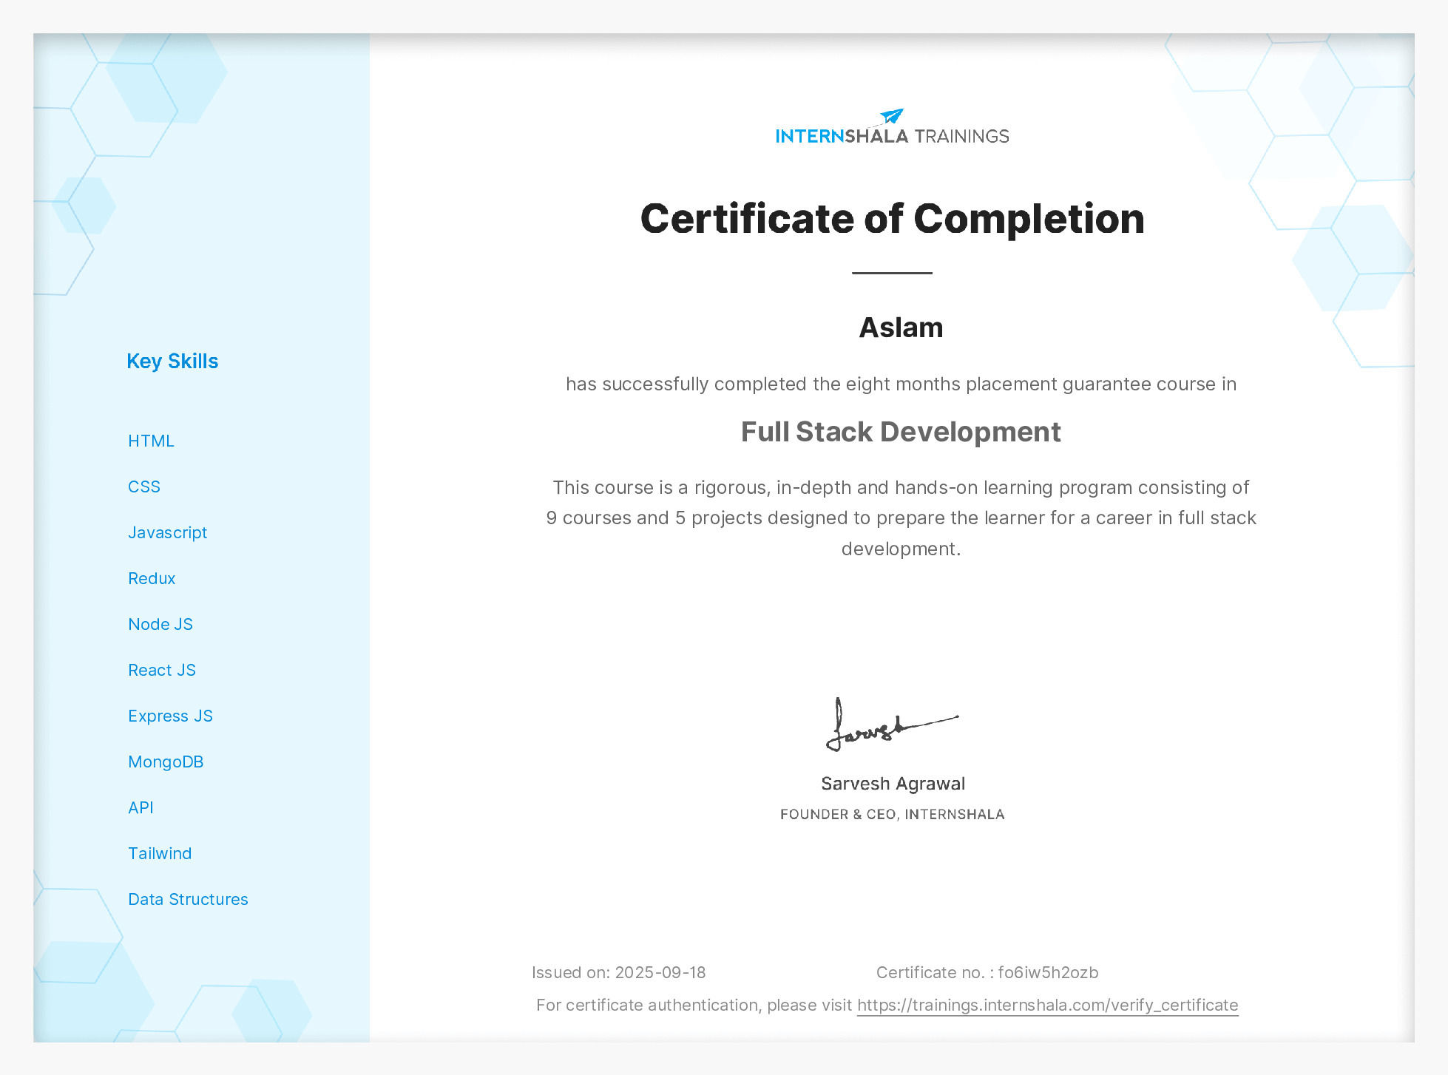Viewport: 1448px width, 1075px height.
Task: Select the recipient name 'Aslam'
Action: point(901,328)
